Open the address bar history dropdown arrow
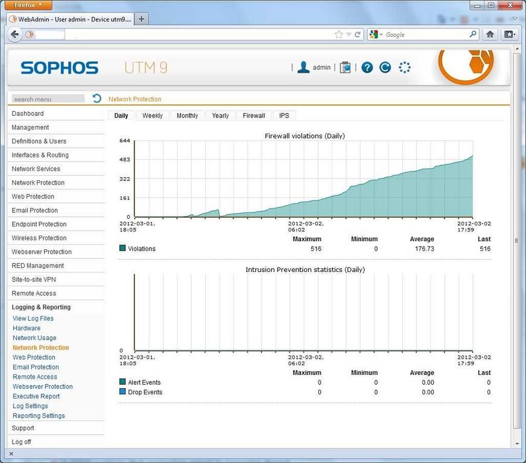This screenshot has height=463, width=526. pyautogui.click(x=349, y=34)
